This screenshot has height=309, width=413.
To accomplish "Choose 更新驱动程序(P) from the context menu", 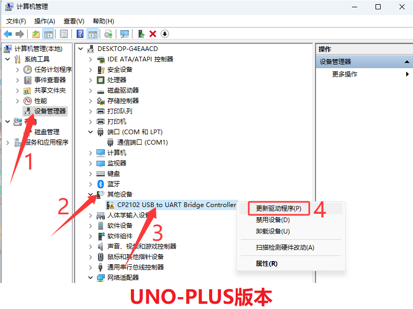I will click(x=278, y=209).
